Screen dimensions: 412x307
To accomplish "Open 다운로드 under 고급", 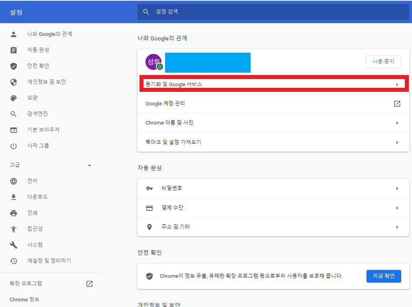I will tap(38, 197).
